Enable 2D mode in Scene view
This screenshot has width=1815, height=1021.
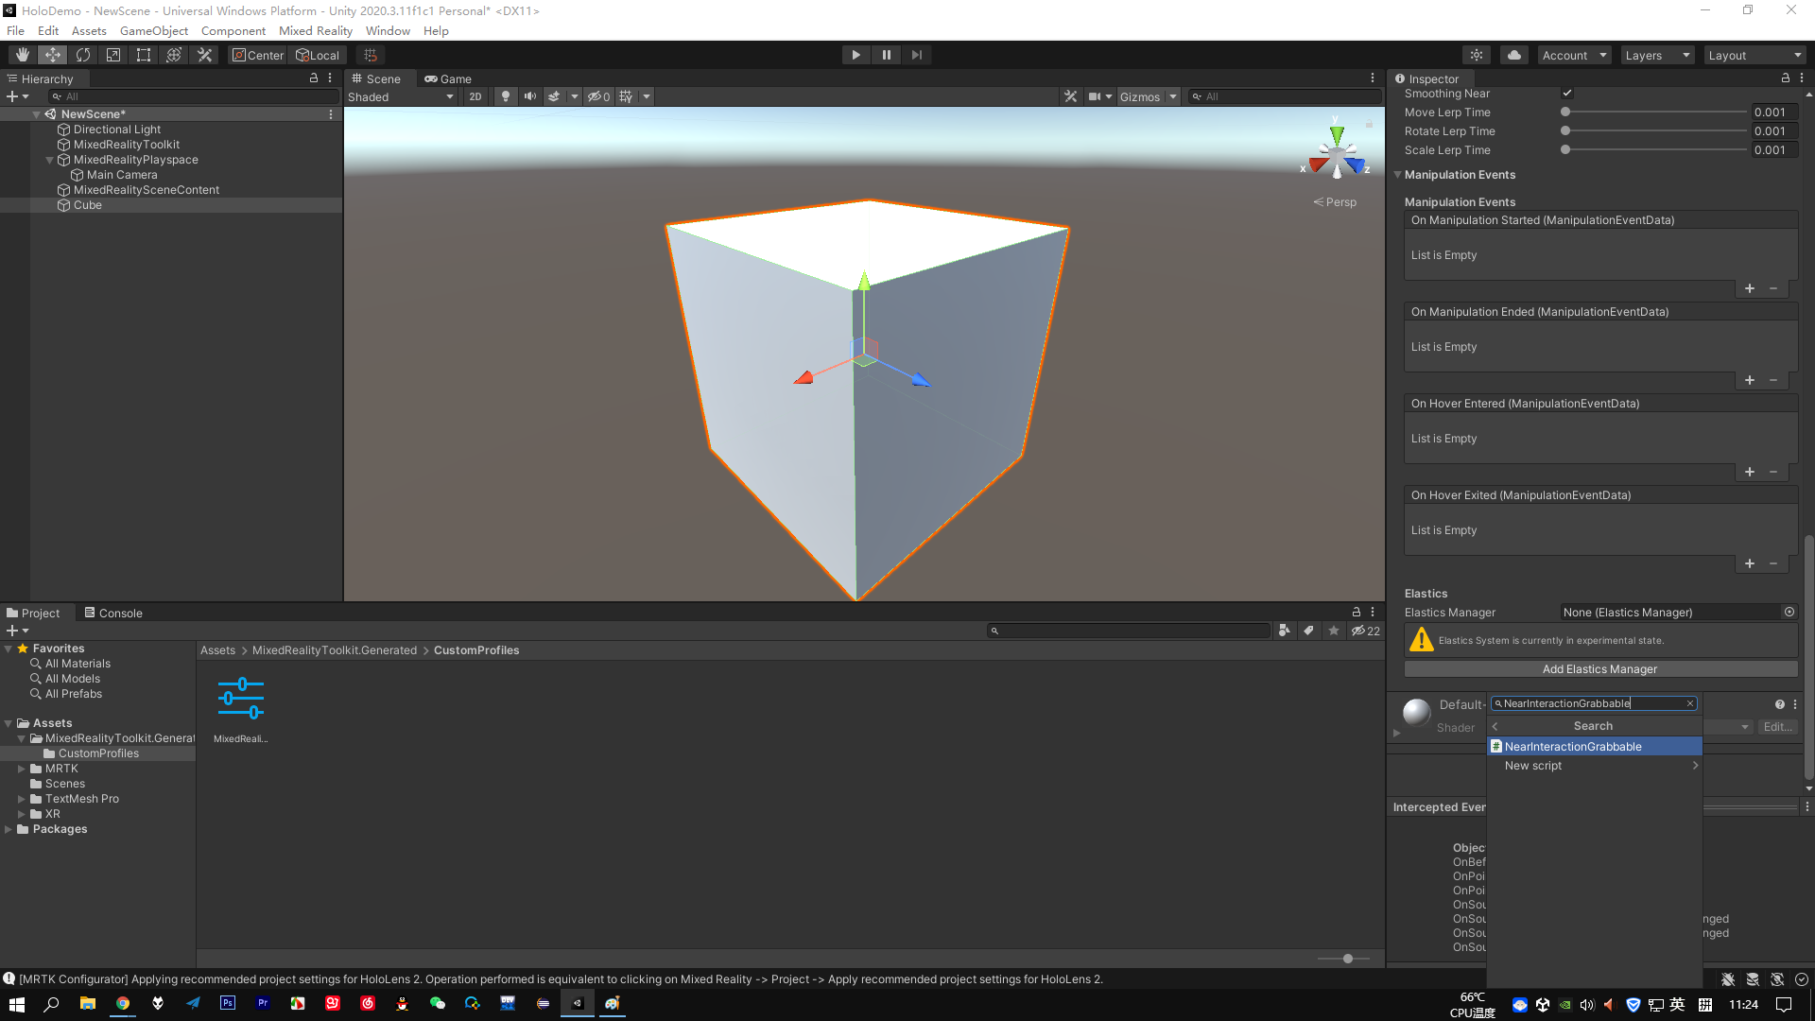pos(475,95)
